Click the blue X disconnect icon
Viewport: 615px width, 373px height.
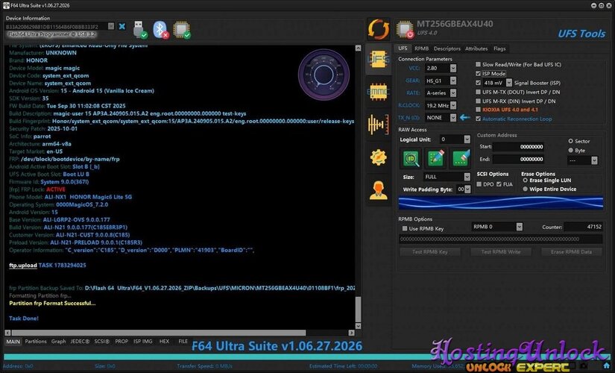pos(122,26)
